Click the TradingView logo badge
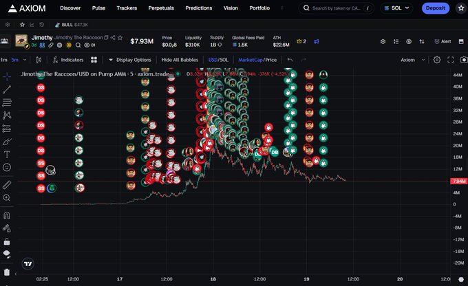468x286 pixels. point(28,263)
